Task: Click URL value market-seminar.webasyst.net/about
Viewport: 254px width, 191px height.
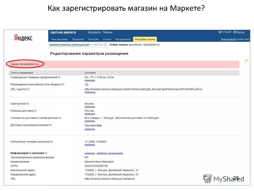Action: tap(110, 179)
